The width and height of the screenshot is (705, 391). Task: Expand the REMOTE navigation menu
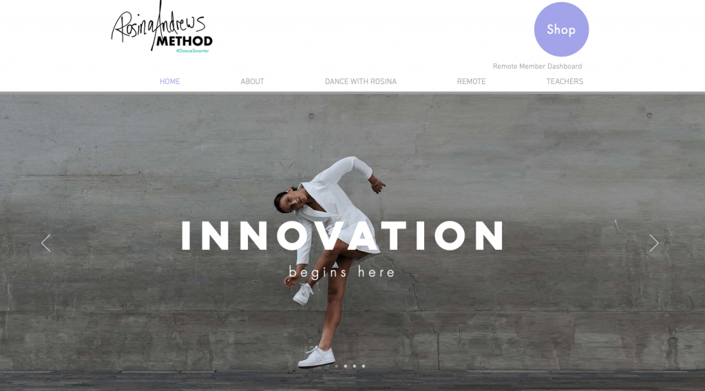[x=471, y=81]
